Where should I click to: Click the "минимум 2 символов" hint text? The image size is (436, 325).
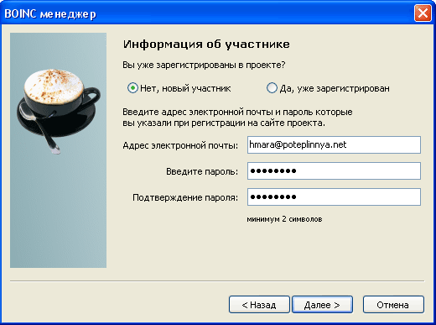coord(284,219)
